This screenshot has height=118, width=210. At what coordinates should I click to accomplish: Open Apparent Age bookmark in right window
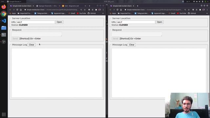pyautogui.click(x=158, y=13)
